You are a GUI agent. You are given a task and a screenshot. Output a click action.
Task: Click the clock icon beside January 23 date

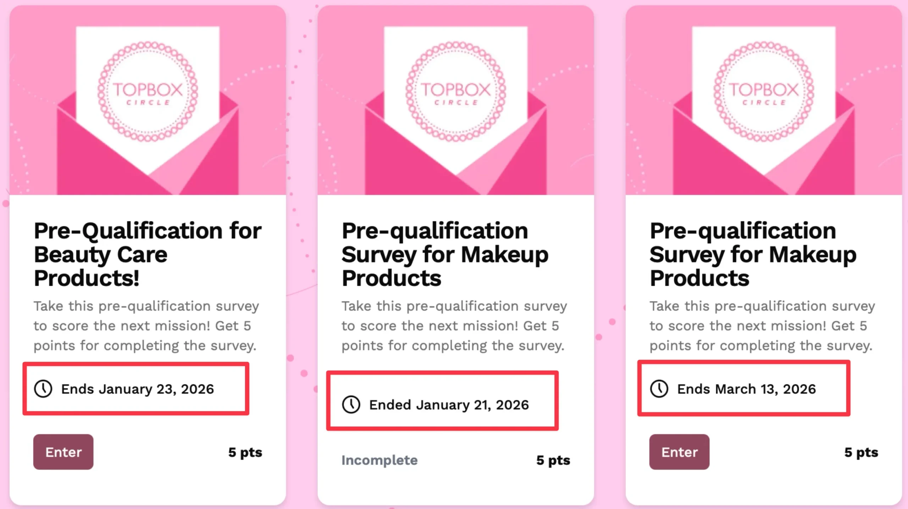(43, 389)
